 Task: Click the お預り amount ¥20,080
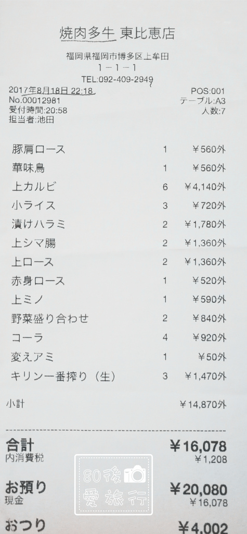point(198,489)
